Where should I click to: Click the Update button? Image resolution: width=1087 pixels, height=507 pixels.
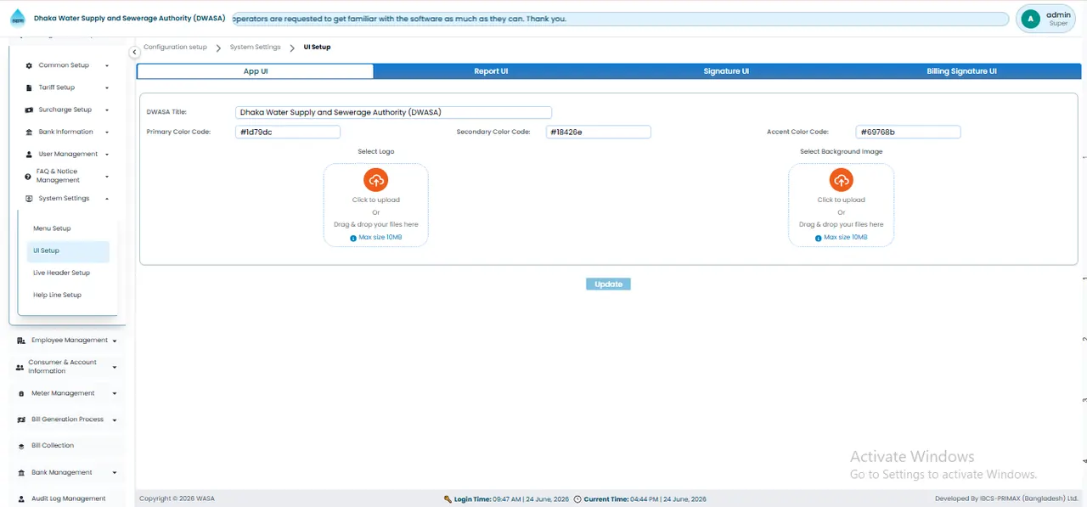click(x=608, y=284)
